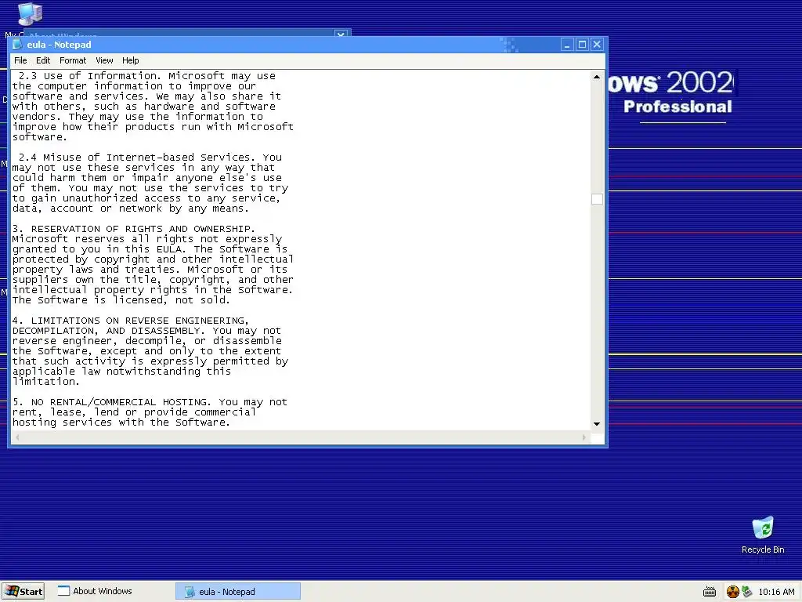Screen dimensions: 802x602
Task: Click the network connection tray icon
Action: coord(746,592)
